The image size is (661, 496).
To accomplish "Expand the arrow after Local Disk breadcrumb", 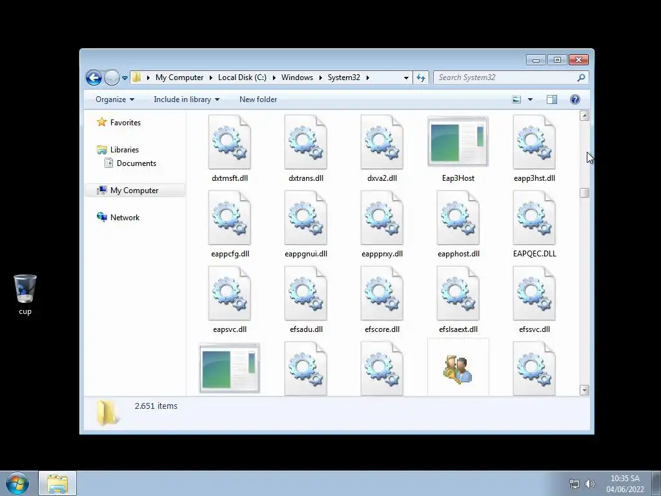I will pyautogui.click(x=274, y=77).
